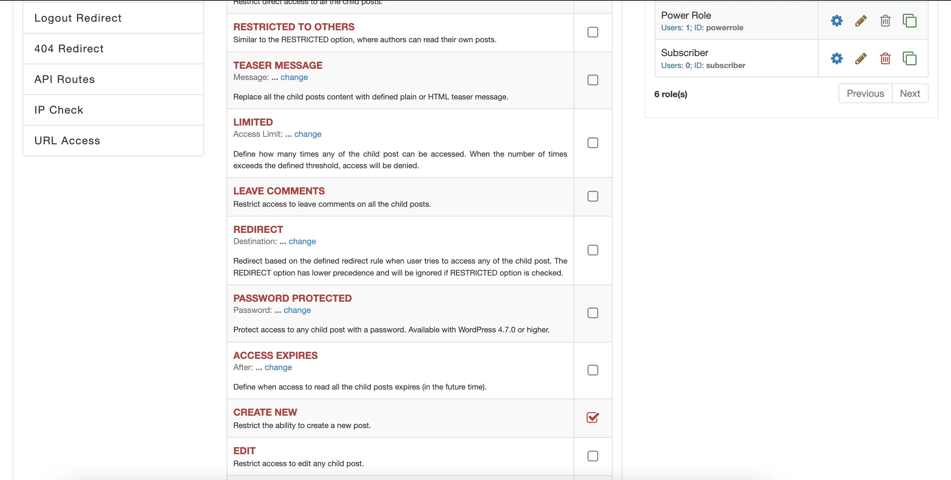Image resolution: width=951 pixels, height=480 pixels.
Task: Click the REDIRECT option heading
Action: tap(258, 230)
